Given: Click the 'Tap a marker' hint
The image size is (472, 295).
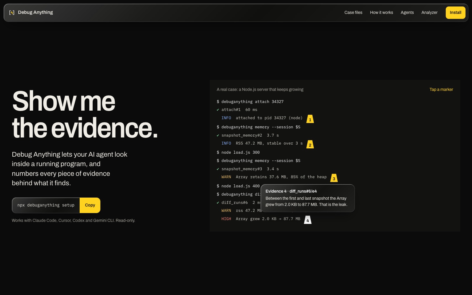Looking at the screenshot, I should (x=441, y=89).
